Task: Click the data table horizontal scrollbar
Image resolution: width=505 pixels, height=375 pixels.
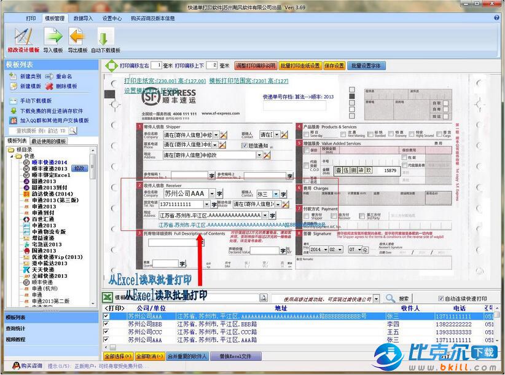Action: pos(299,347)
